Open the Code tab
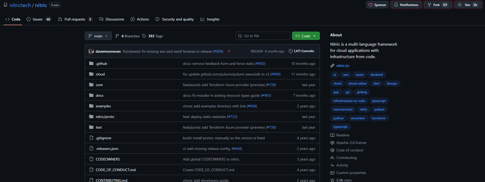 tap(13, 19)
